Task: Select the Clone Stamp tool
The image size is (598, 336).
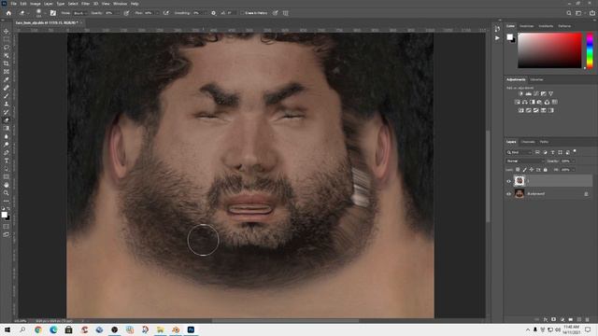Action: [x=7, y=104]
